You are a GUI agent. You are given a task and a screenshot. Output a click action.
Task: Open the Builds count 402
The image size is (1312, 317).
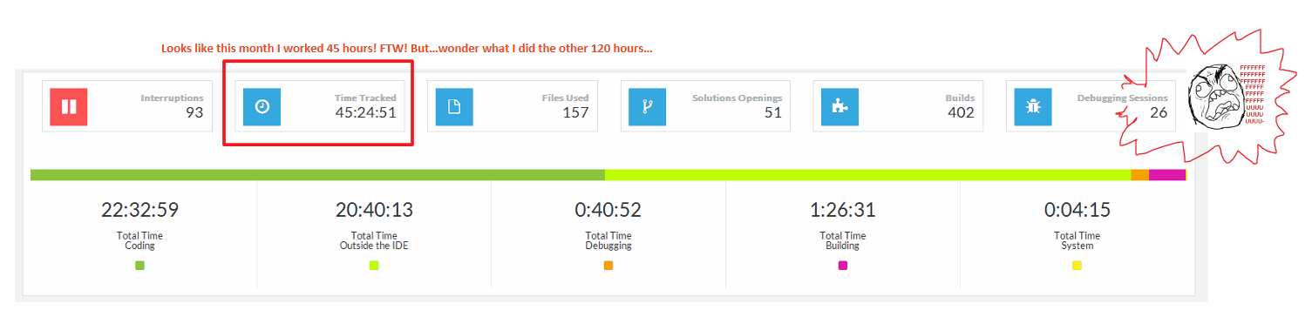pos(961,112)
